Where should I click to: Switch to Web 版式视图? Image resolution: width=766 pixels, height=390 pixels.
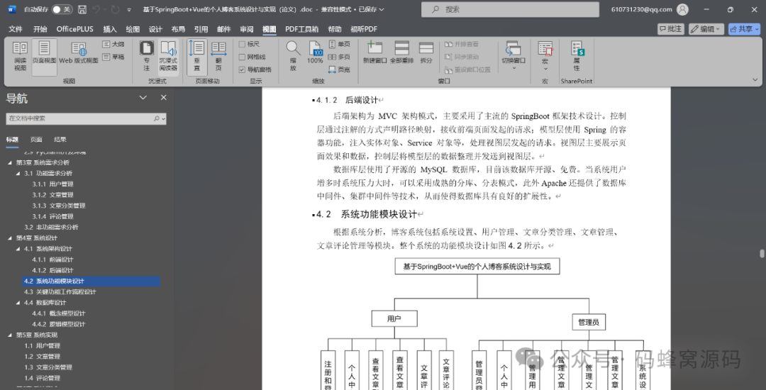click(x=79, y=54)
